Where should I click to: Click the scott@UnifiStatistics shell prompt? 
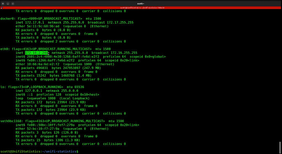(x=39, y=152)
